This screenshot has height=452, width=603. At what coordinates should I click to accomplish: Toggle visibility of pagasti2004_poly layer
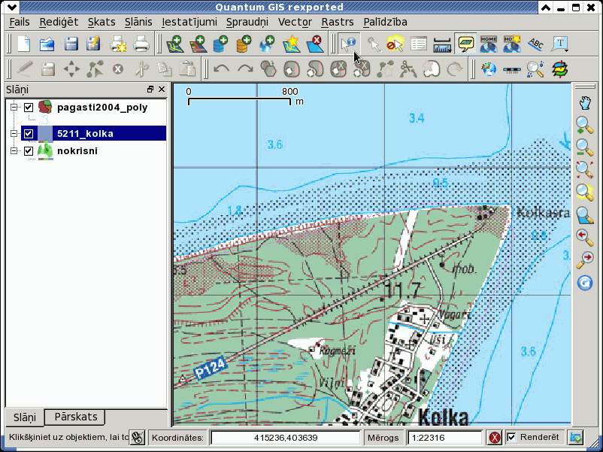pos(29,108)
